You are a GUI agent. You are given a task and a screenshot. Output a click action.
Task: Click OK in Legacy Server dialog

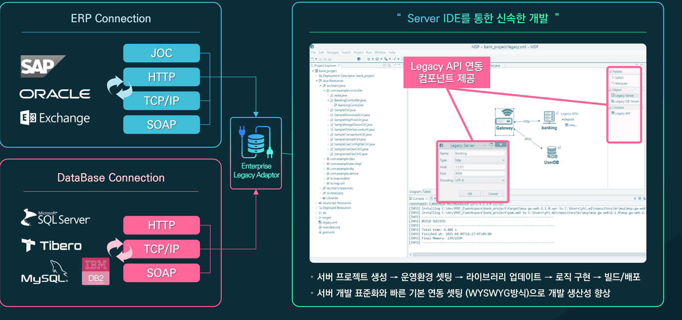[470, 194]
